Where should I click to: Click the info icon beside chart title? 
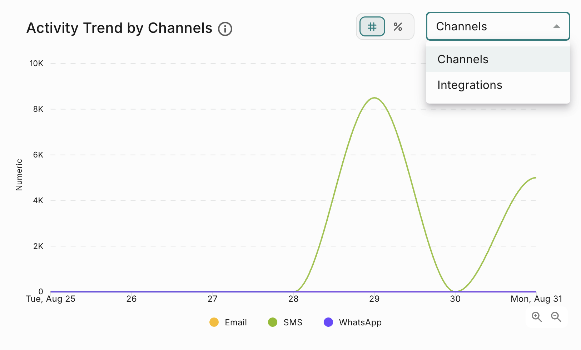[225, 29]
